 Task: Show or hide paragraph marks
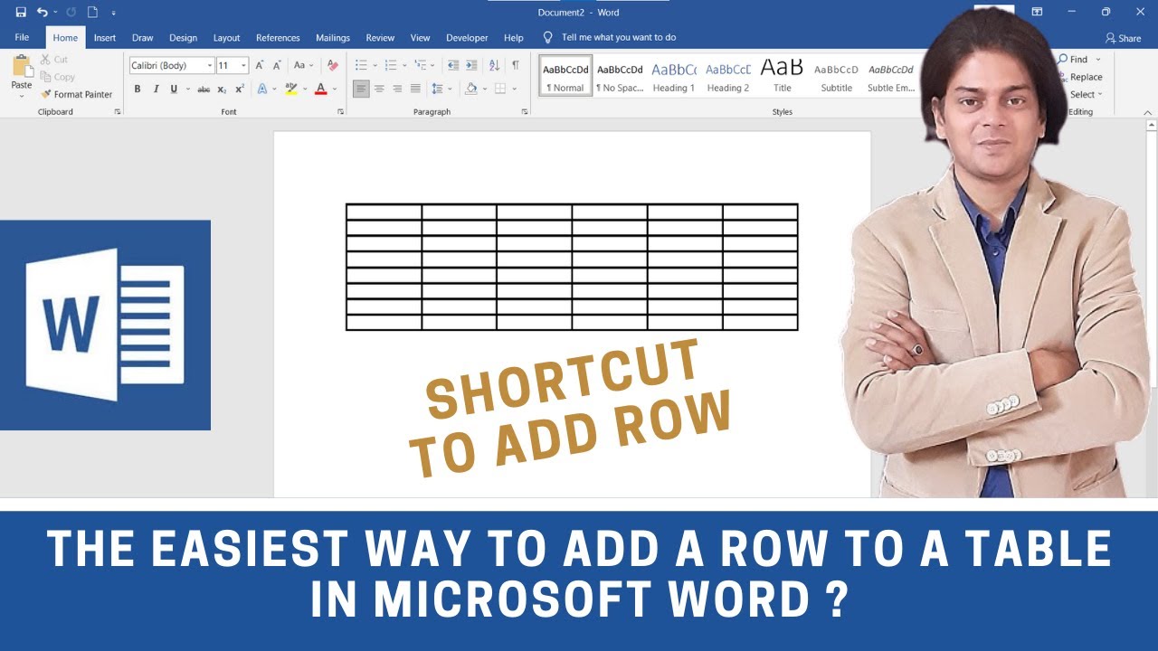click(516, 65)
